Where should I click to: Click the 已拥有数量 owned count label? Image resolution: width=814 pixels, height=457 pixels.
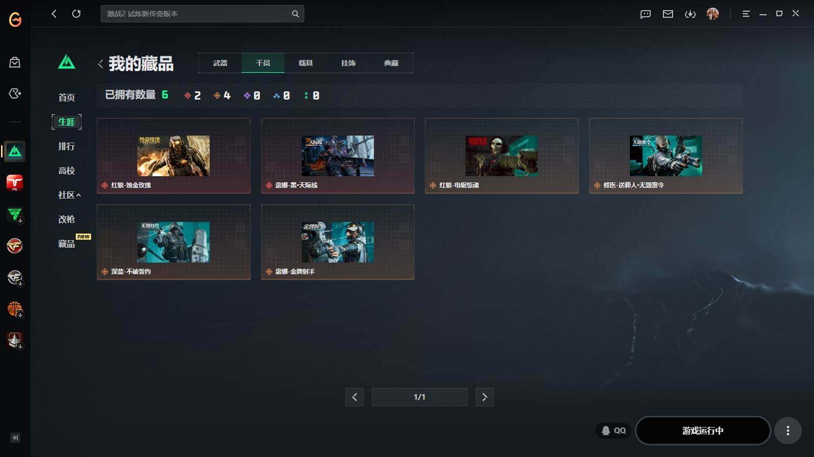tap(130, 95)
